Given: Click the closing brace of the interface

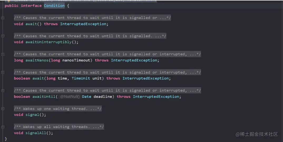Looking at the screenshot, I should pyautogui.click(x=6, y=139).
